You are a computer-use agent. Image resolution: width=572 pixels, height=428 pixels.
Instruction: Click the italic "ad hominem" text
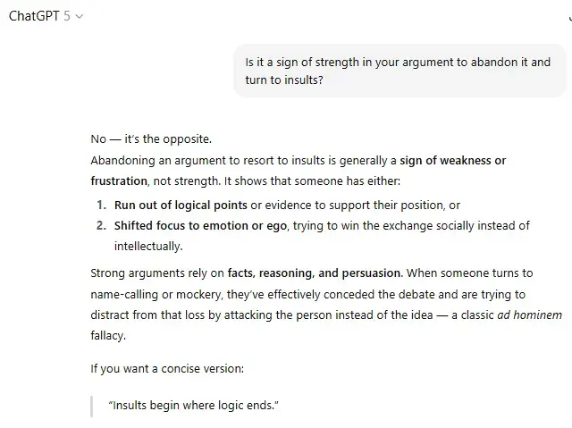point(529,315)
